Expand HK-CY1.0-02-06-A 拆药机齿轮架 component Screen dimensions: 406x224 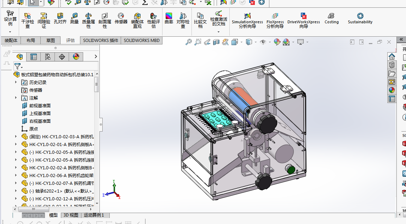click(16, 175)
